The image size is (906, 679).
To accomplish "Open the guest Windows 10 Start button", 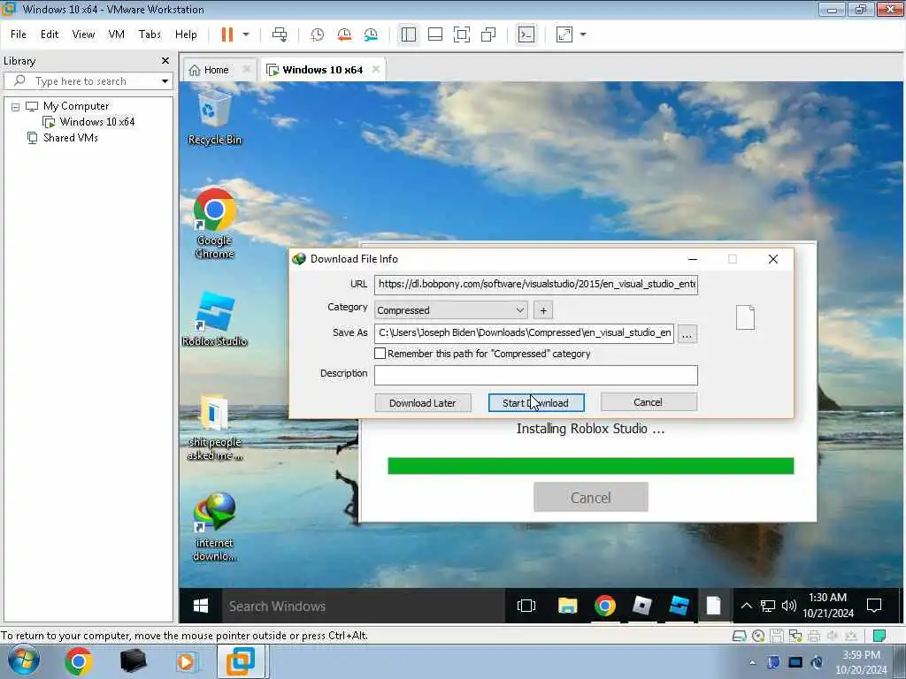I will click(x=201, y=606).
